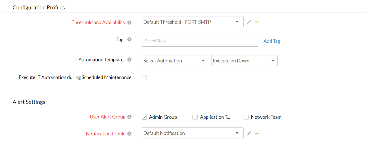Edit the Threshold and Availability profile pencil icon
This screenshot has width=367, height=153.
pyautogui.click(x=249, y=22)
